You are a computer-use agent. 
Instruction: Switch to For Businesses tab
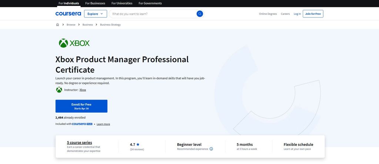pos(95,3)
